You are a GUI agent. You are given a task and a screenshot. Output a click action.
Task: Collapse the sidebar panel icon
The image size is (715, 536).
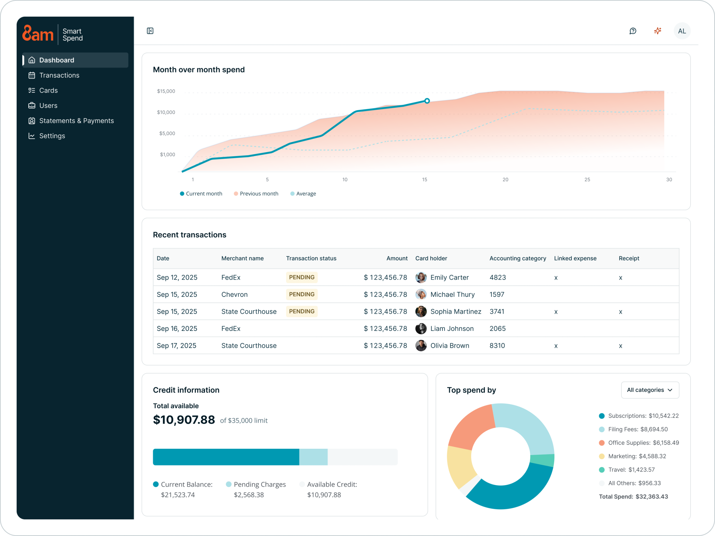(150, 31)
